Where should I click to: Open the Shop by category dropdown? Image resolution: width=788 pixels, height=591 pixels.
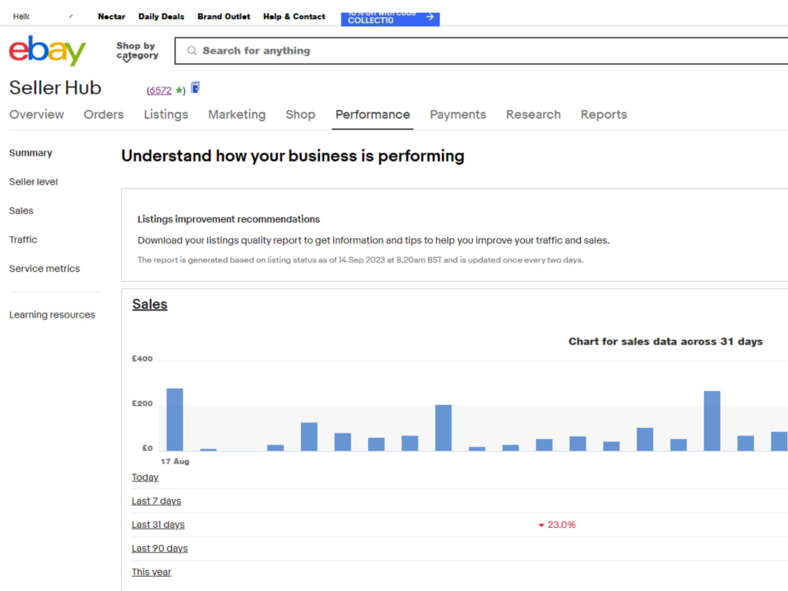136,50
